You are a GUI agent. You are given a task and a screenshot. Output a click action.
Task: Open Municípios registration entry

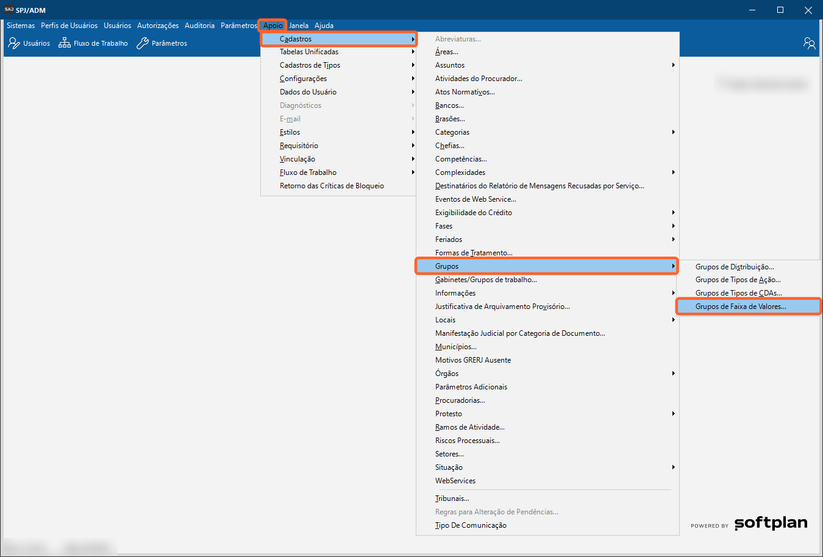pyautogui.click(x=455, y=347)
